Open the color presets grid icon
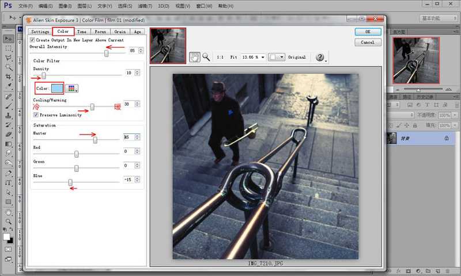 pos(72,89)
